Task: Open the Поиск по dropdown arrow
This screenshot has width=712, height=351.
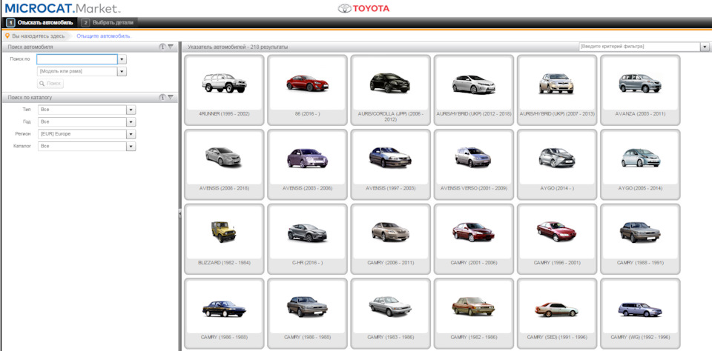Action: (x=122, y=59)
